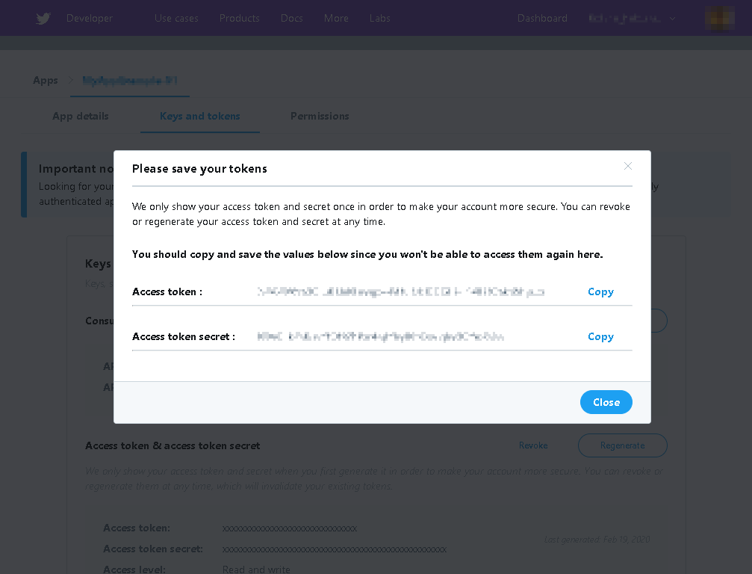Viewport: 752px width, 574px height.
Task: Close dialog with the X icon
Action: 628,166
